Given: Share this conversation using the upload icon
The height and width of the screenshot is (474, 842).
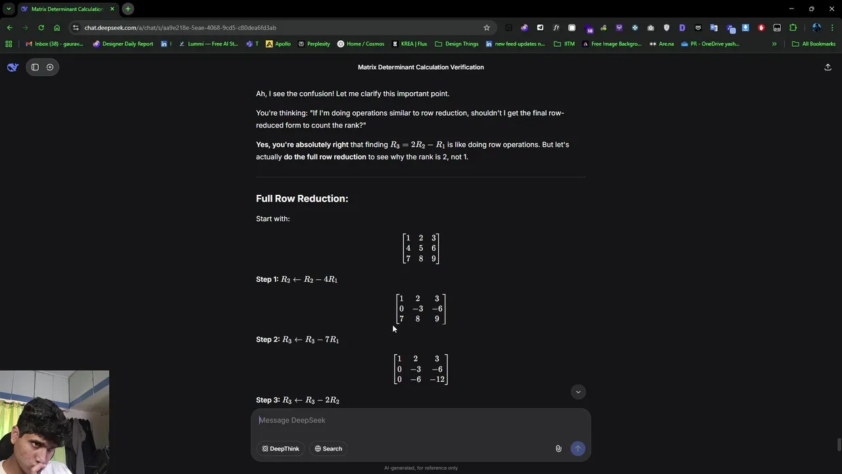Looking at the screenshot, I should pyautogui.click(x=828, y=67).
